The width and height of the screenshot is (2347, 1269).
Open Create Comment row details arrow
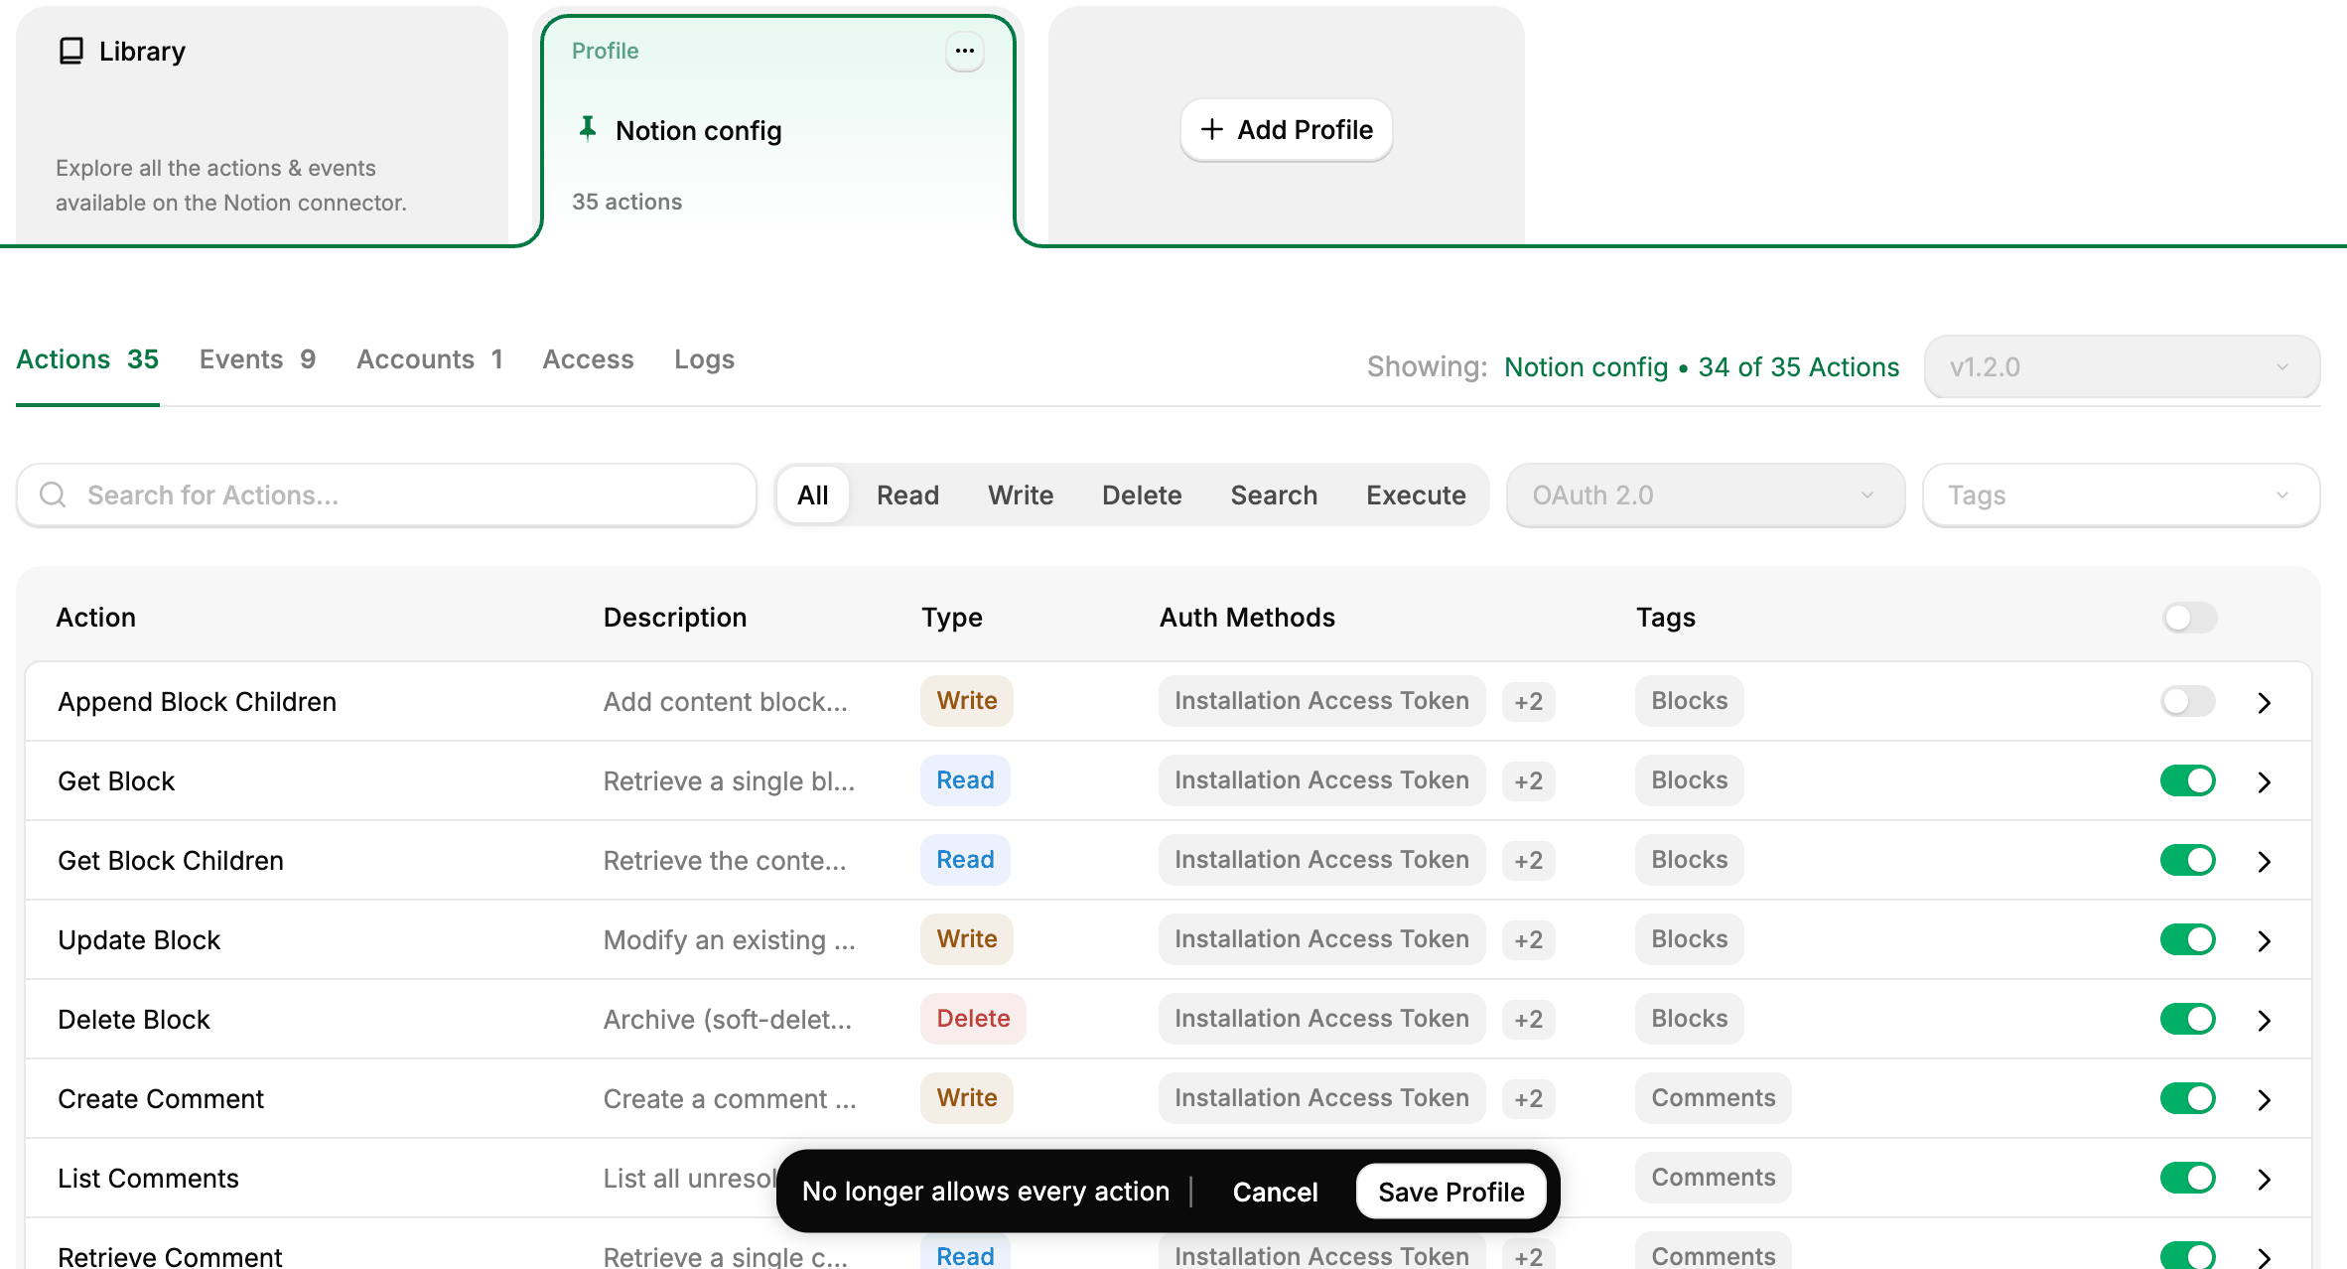(2265, 1099)
